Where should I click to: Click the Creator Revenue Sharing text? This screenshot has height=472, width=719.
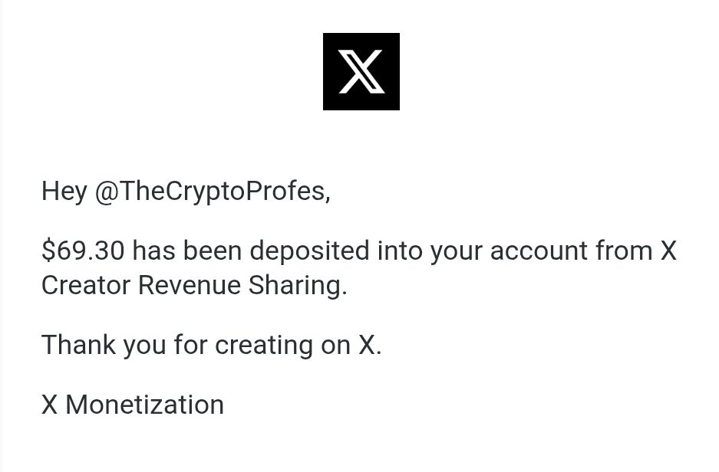194,285
